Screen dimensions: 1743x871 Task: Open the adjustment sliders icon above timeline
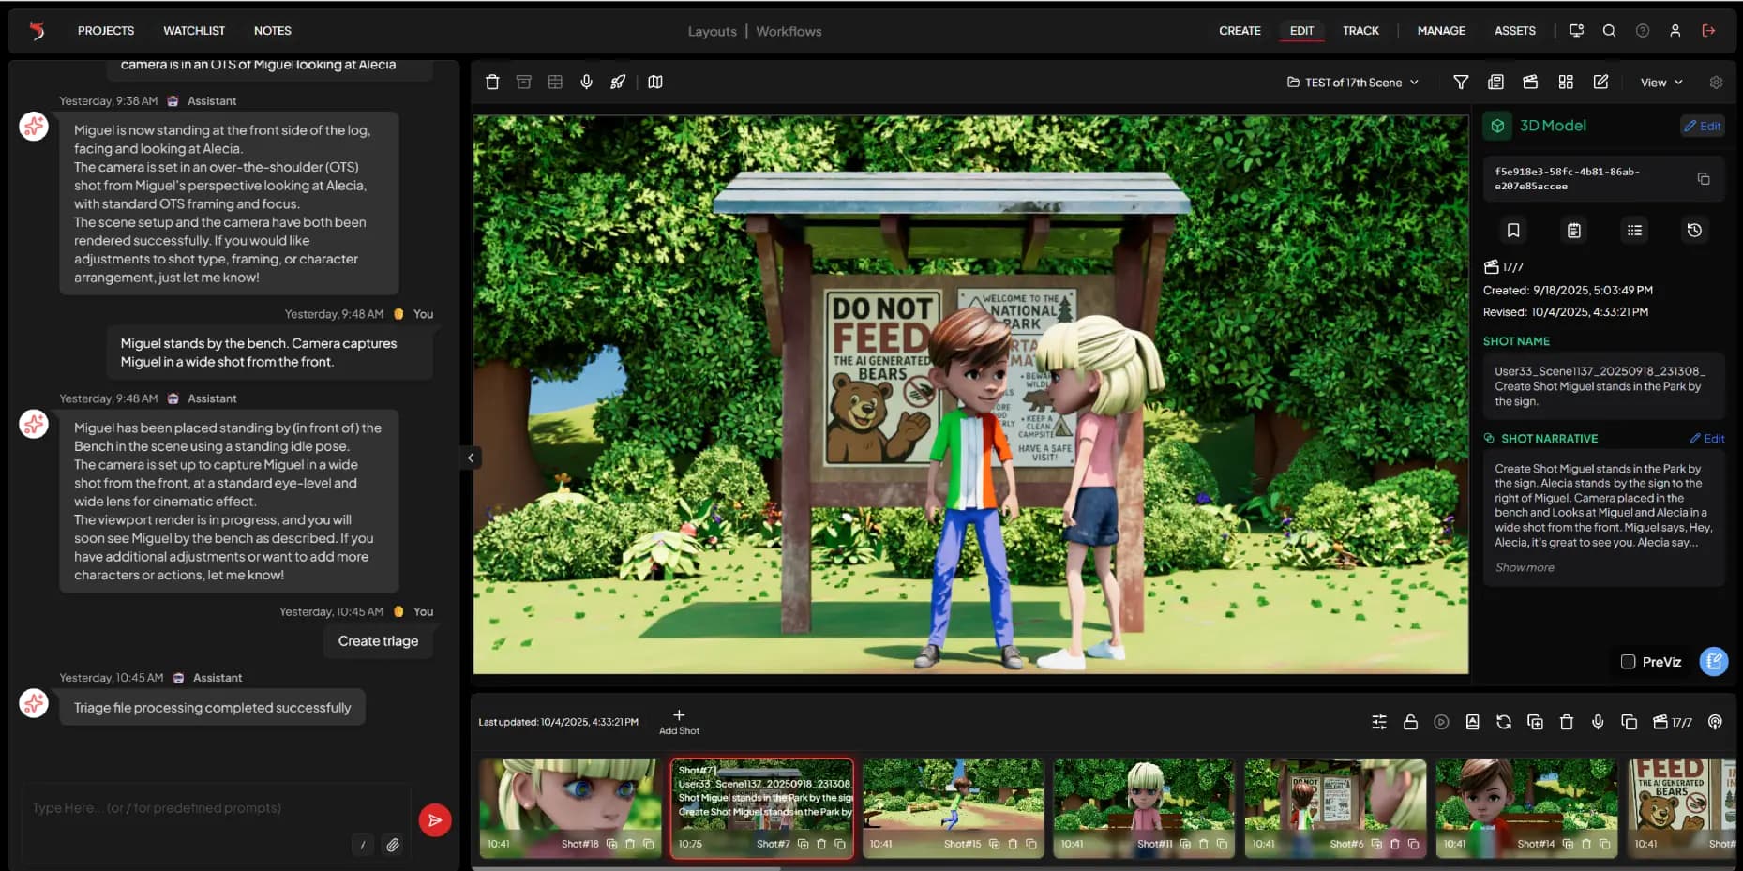point(1378,722)
